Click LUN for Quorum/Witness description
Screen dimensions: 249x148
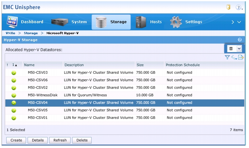point(85,95)
